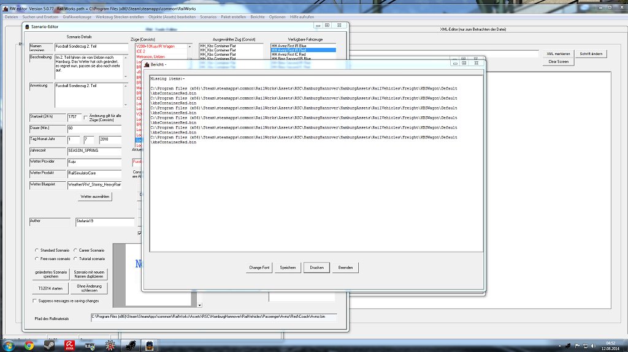Click the Wetter auswählen button
The image size is (628, 352).
coord(94,197)
